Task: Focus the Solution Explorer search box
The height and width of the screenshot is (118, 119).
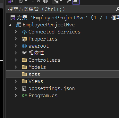Action: point(63,9)
